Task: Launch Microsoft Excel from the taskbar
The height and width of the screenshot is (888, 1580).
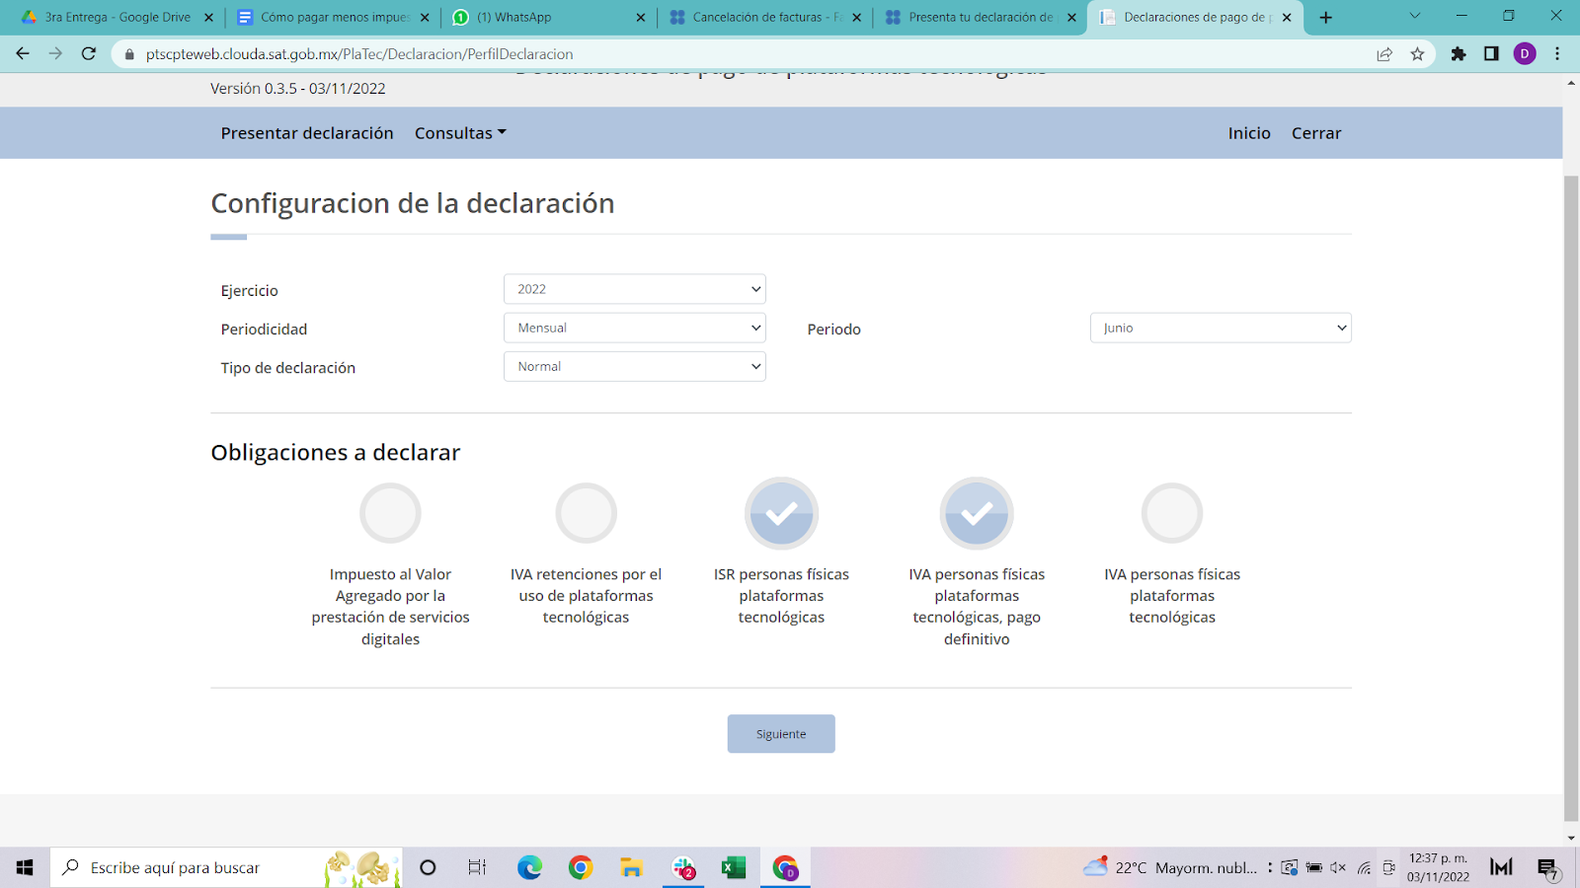Action: 733,867
